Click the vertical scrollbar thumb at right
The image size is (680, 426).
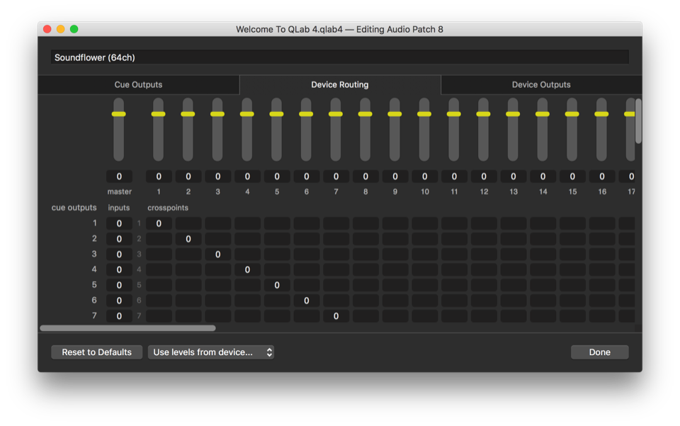pyautogui.click(x=638, y=121)
